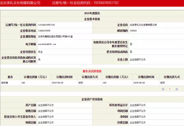Select 企业选择不公示 next to 资产总额
184x127 pixels.
pyautogui.click(x=46, y=105)
